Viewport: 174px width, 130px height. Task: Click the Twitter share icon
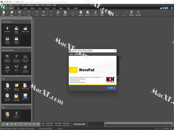pos(165,8)
